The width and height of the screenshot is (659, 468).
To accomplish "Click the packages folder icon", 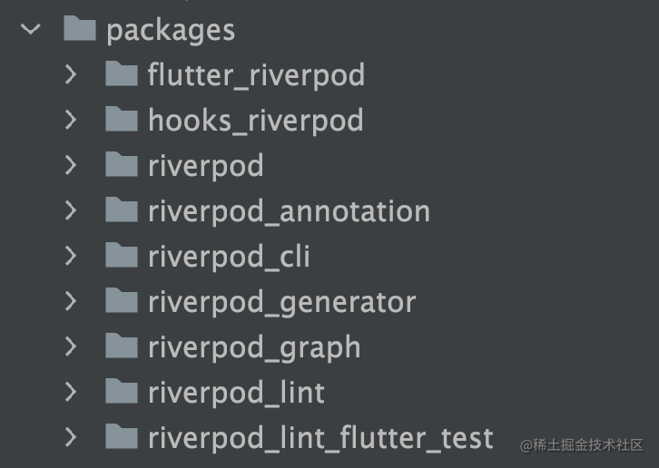I will (x=80, y=28).
